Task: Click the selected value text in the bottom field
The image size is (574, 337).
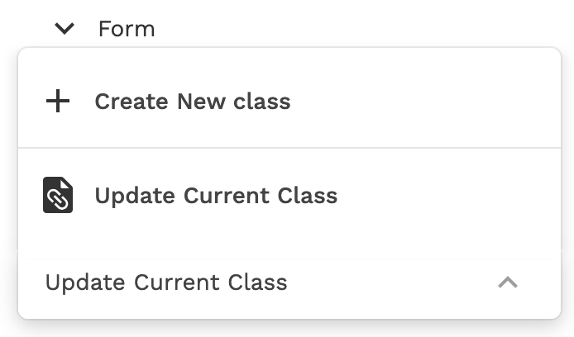Action: (166, 282)
